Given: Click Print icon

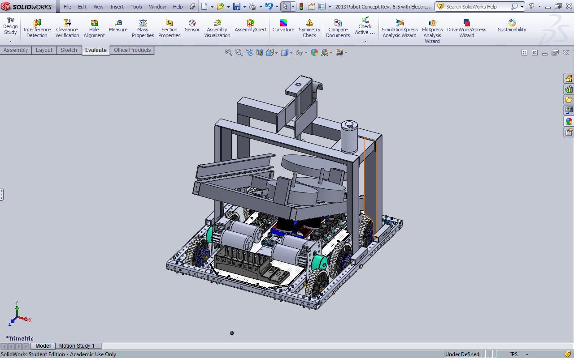Looking at the screenshot, I should 253,6.
